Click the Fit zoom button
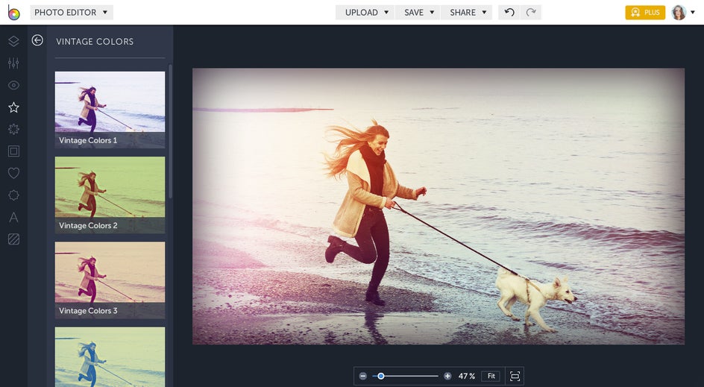 pyautogui.click(x=491, y=377)
